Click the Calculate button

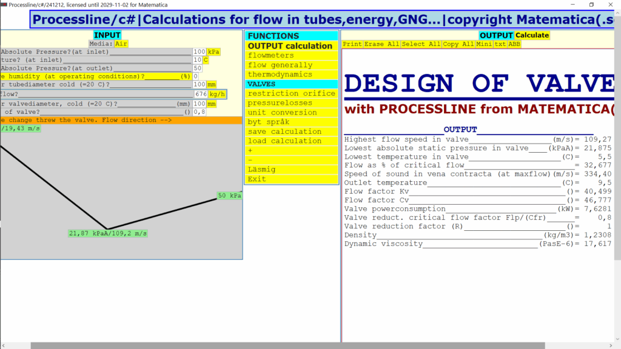pyautogui.click(x=532, y=35)
